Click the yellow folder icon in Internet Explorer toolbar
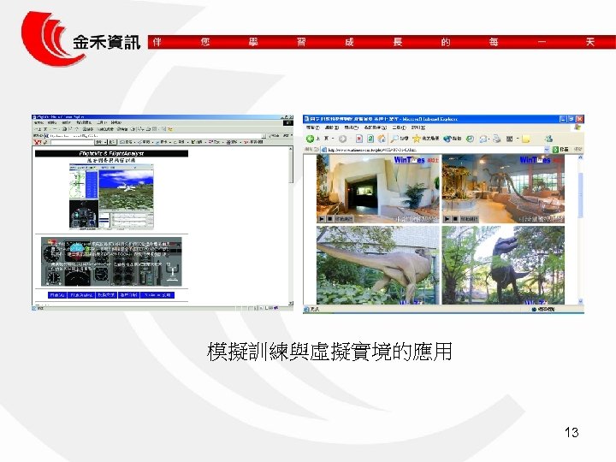This screenshot has width=616, height=462. 526,139
